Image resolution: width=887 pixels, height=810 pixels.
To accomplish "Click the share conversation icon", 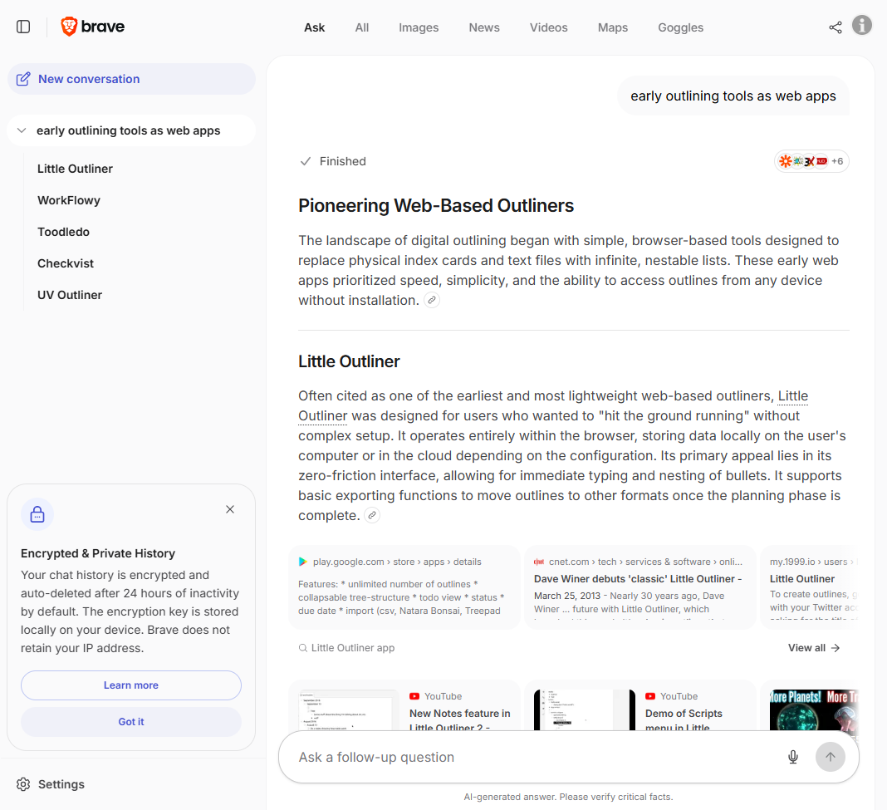I will [x=836, y=27].
